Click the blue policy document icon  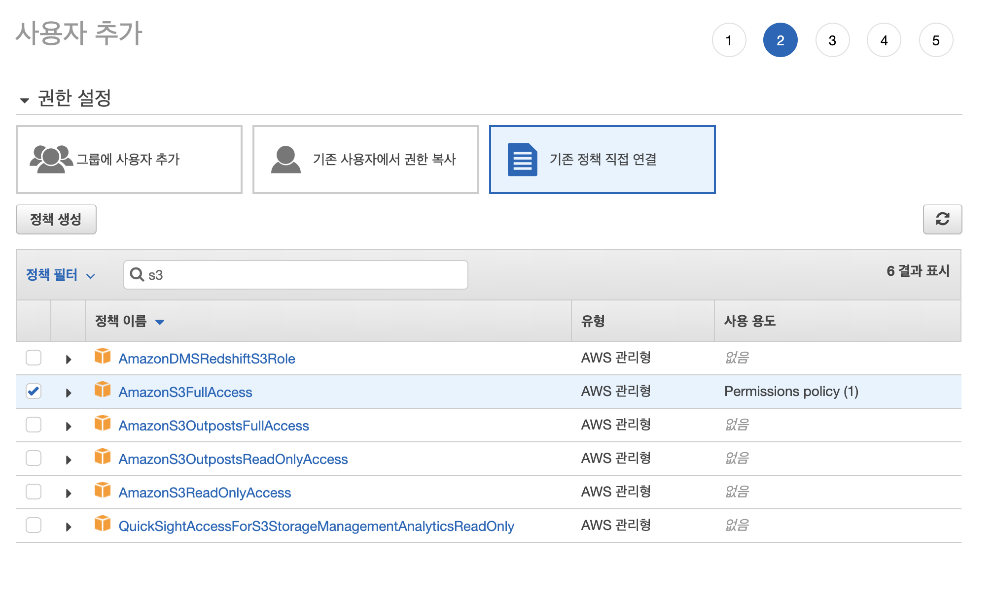coord(522,159)
